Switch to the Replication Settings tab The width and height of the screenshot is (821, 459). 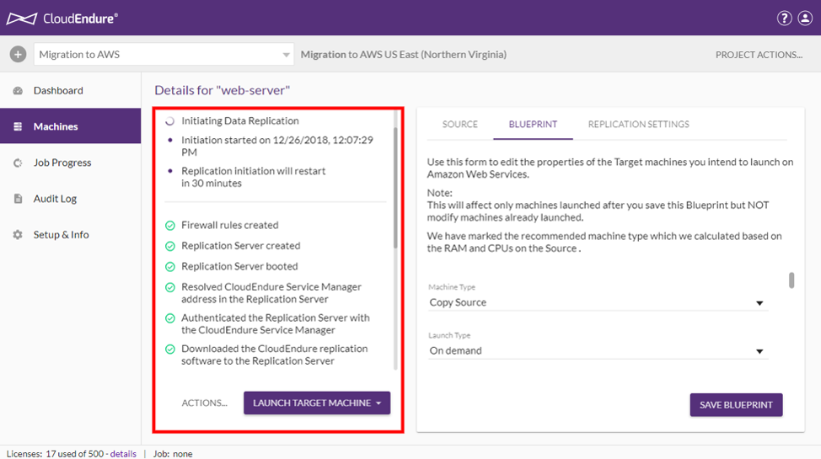coord(638,125)
